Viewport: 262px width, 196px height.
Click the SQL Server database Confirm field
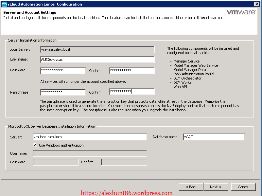coord(124,162)
